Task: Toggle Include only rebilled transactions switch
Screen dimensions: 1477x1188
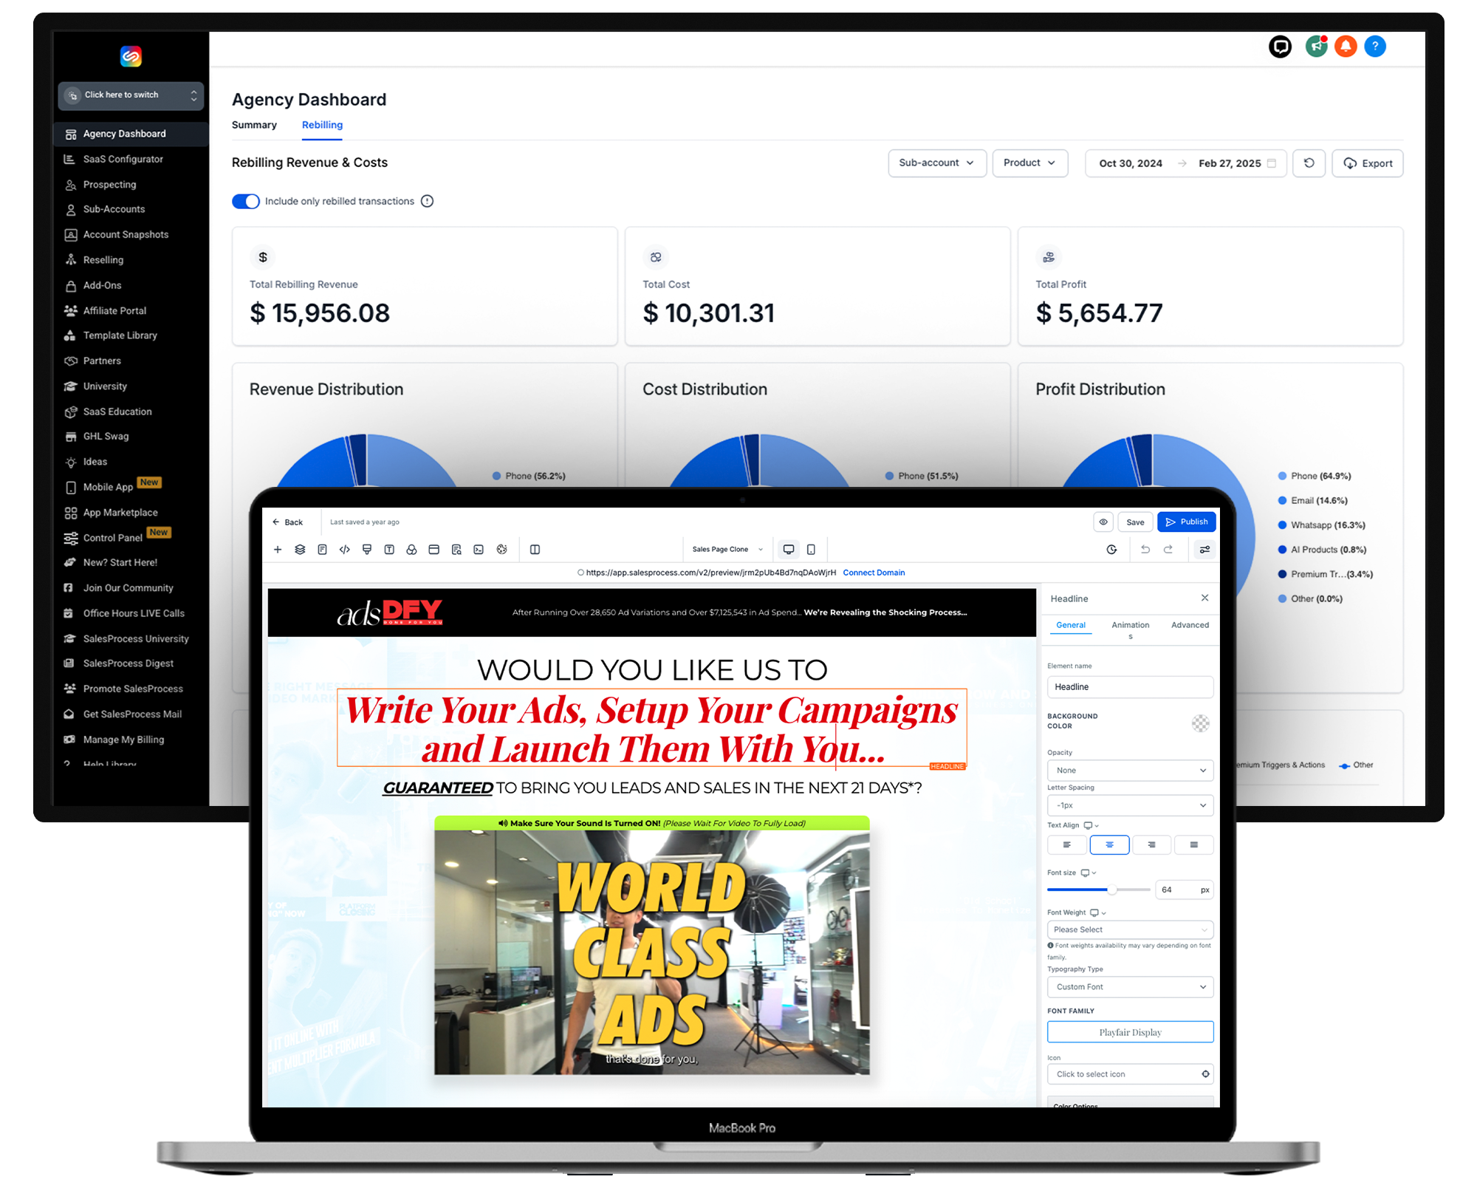Action: pos(246,201)
